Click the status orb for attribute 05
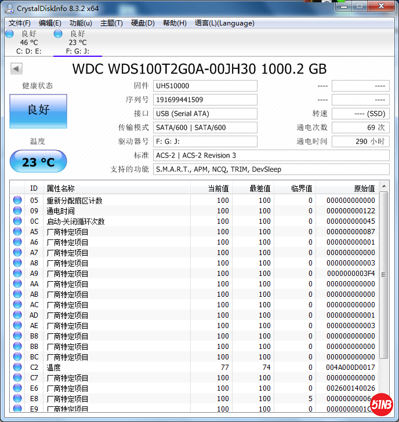 [x=17, y=201]
